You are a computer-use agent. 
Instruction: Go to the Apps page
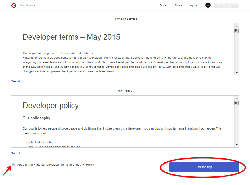pyautogui.click(x=193, y=5)
